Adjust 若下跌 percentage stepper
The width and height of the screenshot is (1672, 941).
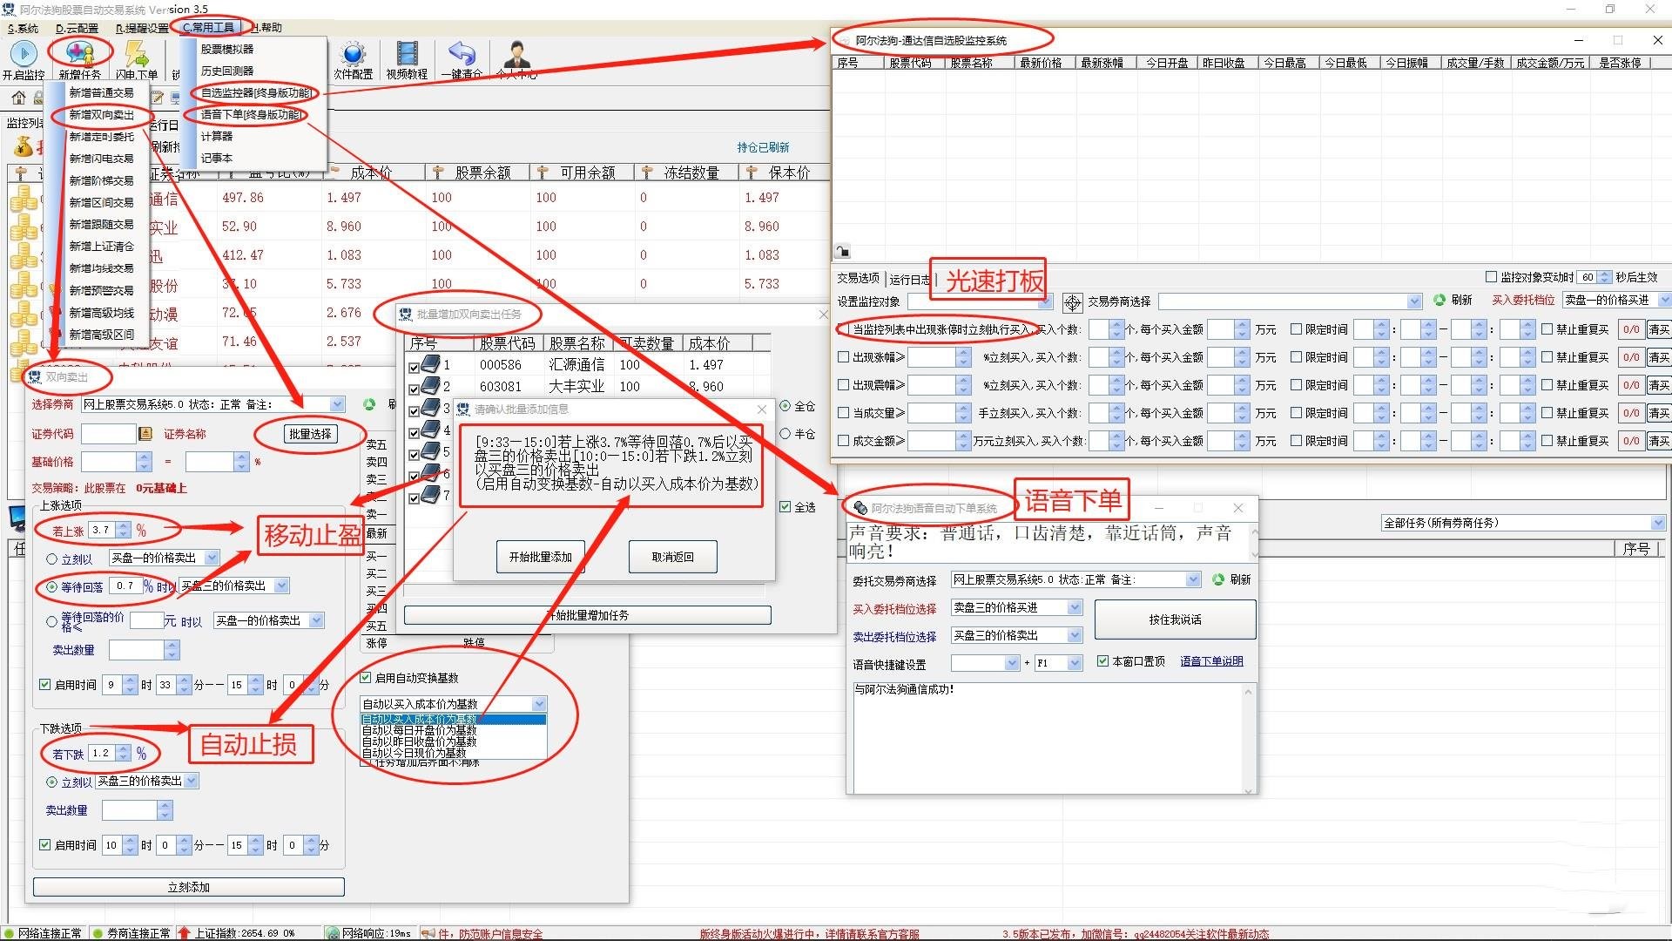[124, 753]
